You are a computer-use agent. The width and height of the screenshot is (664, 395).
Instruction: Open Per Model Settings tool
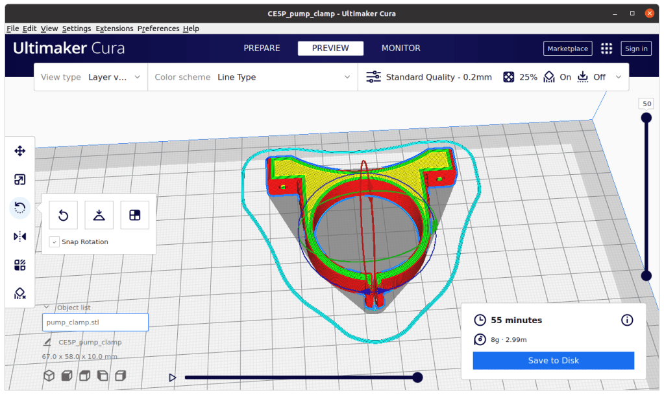point(19,265)
